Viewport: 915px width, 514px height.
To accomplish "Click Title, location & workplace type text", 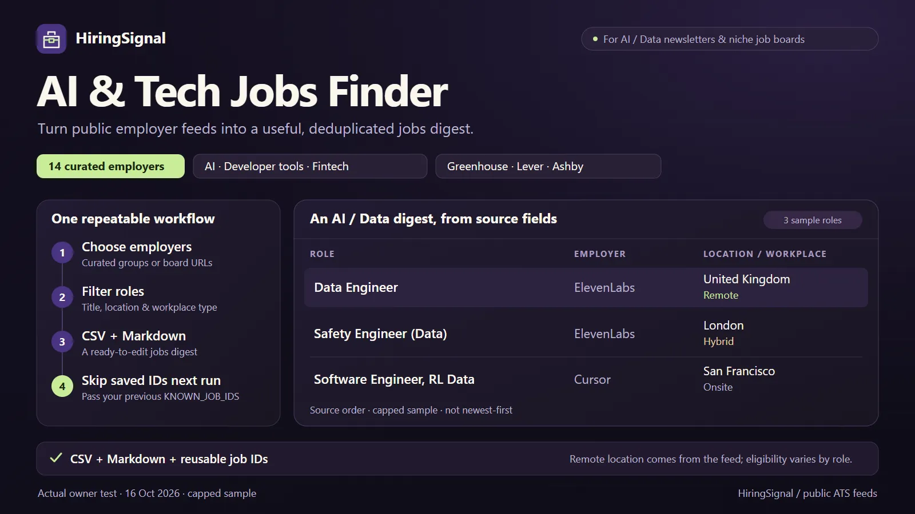I will tap(149, 307).
